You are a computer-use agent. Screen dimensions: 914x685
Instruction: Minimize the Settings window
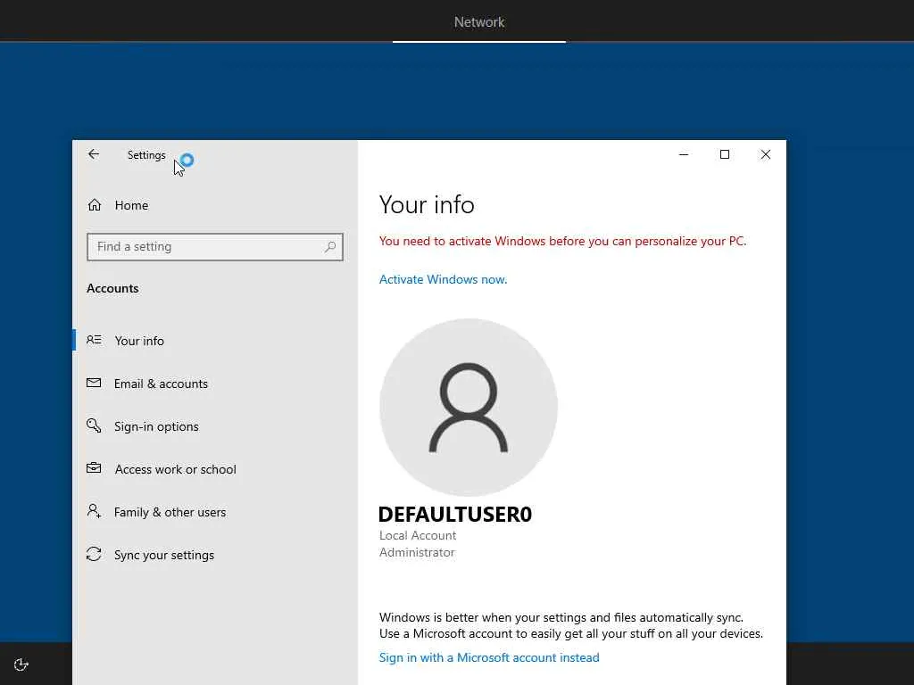tap(684, 154)
